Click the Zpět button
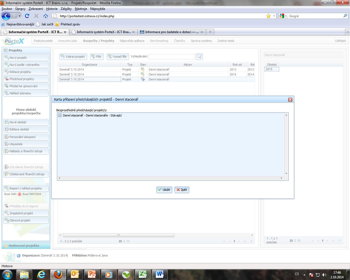Image resolution: width=350 pixels, height=280 pixels. (x=182, y=190)
